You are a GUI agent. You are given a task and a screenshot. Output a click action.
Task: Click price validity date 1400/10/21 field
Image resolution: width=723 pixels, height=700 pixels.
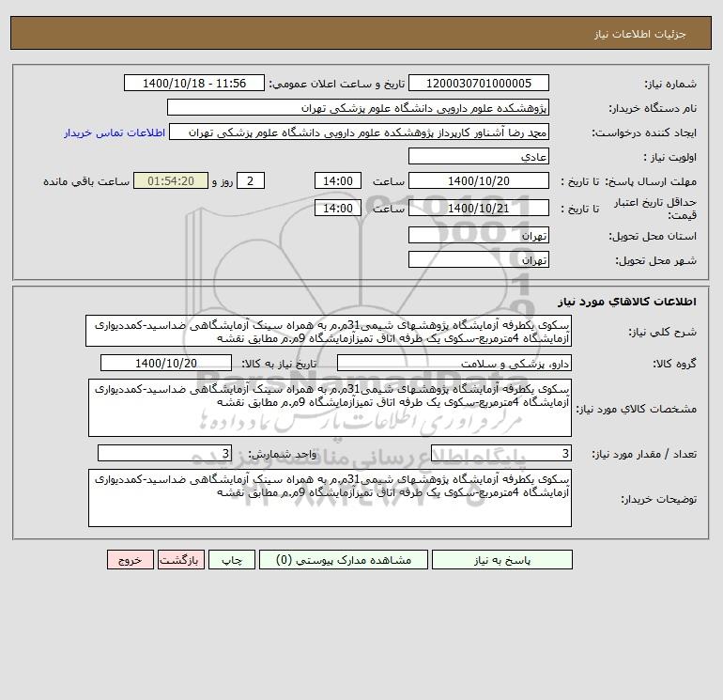point(479,208)
